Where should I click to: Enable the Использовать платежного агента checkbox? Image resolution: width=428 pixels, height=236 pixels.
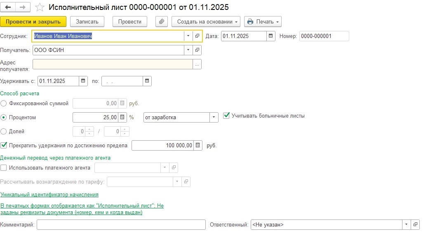pyautogui.click(x=4, y=168)
